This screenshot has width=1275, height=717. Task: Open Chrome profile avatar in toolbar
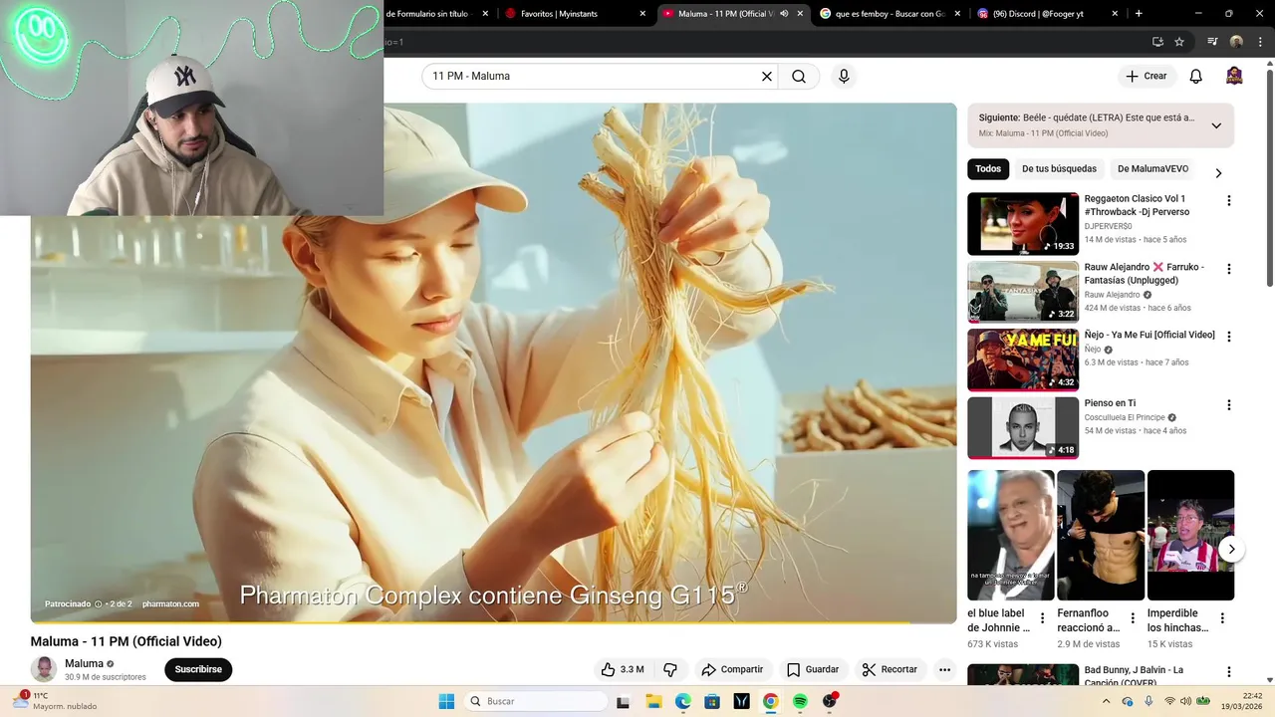1236,42
